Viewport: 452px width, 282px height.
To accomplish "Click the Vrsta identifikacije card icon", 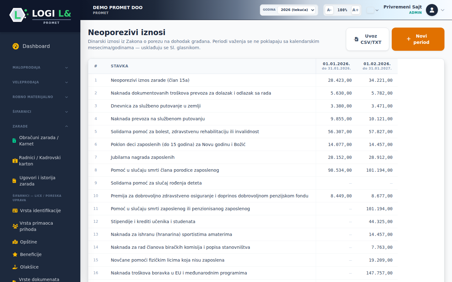I will 15,211.
